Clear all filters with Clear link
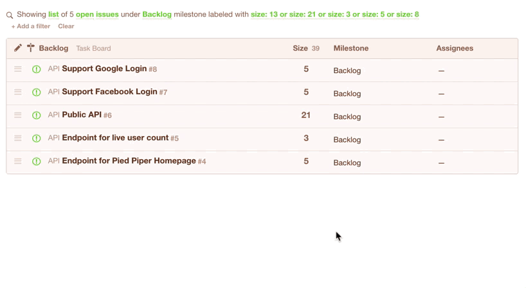526x288 pixels. (x=66, y=26)
